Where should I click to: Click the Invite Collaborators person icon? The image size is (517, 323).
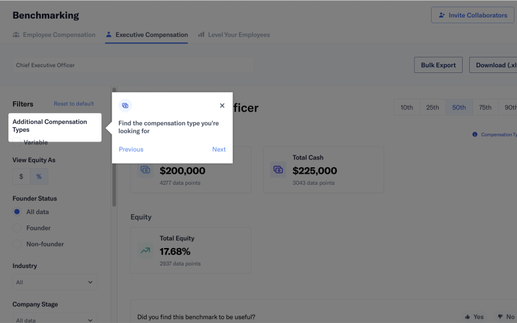(x=442, y=16)
